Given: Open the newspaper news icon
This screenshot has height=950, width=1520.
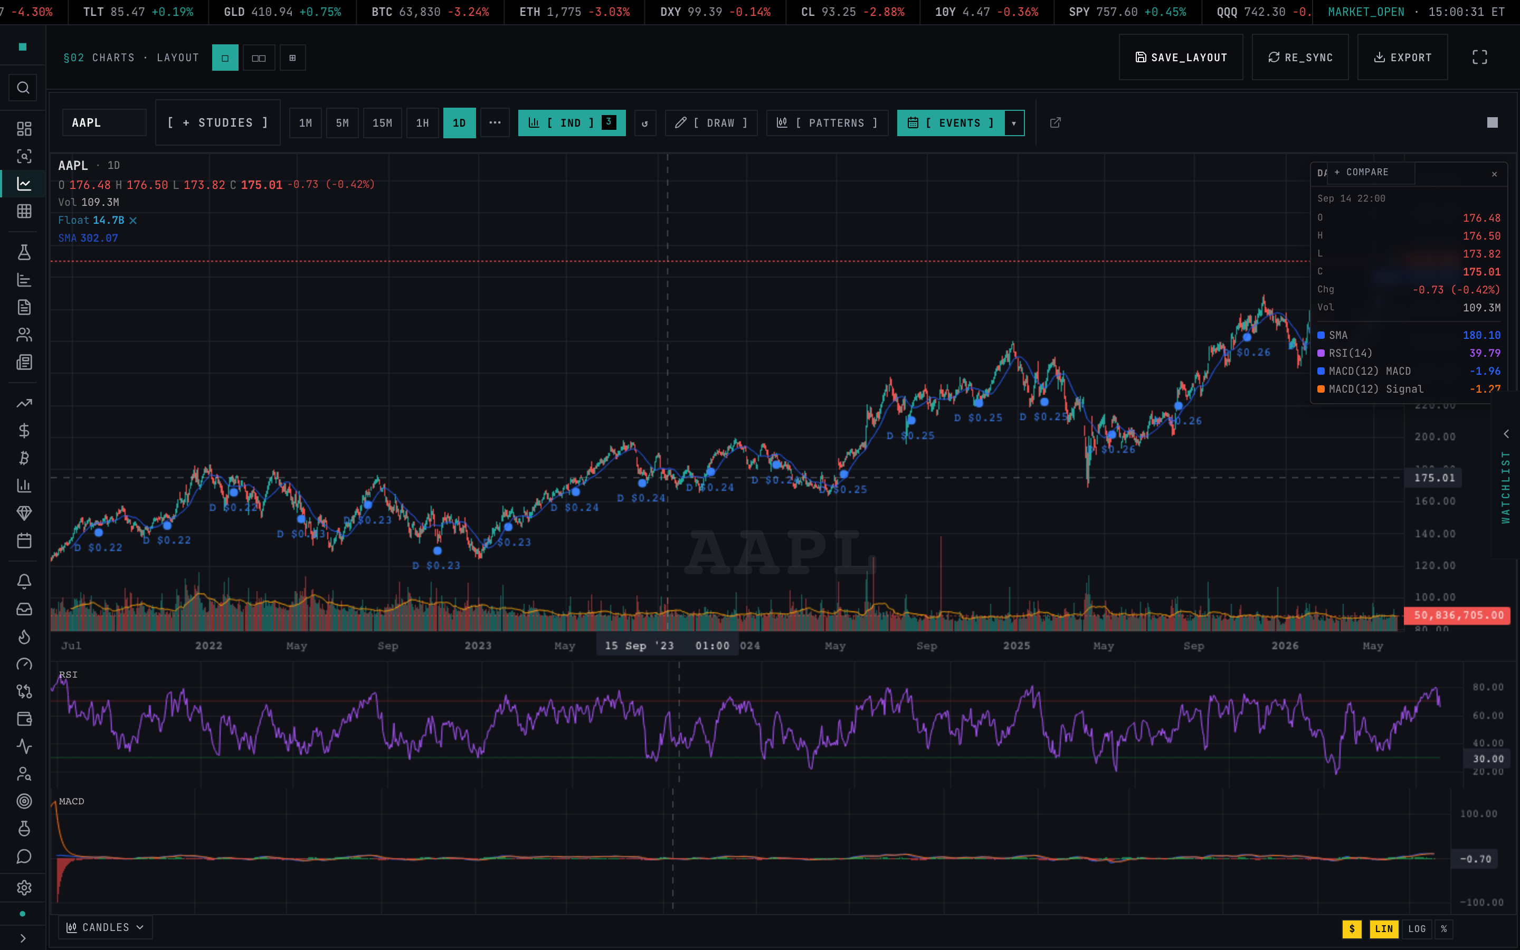Looking at the screenshot, I should point(24,363).
